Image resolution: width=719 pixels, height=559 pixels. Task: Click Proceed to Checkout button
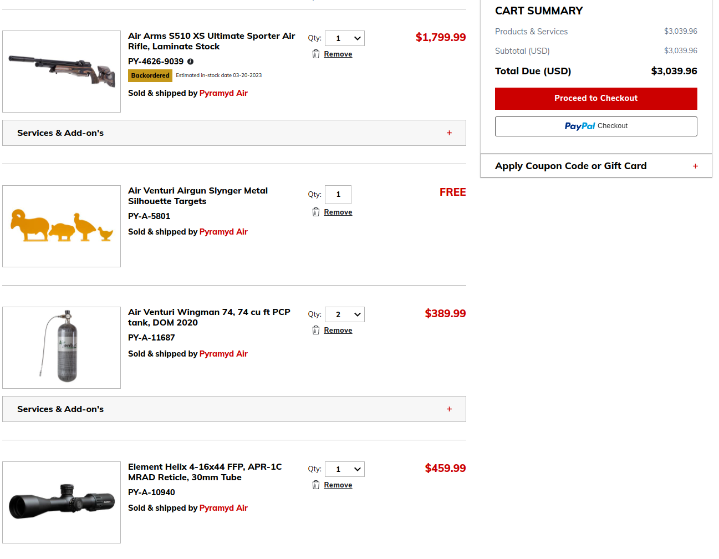[596, 98]
